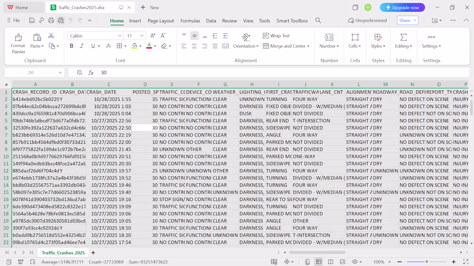This screenshot has height=266, width=474.
Task: Toggle bold formatting
Action: pos(72,46)
